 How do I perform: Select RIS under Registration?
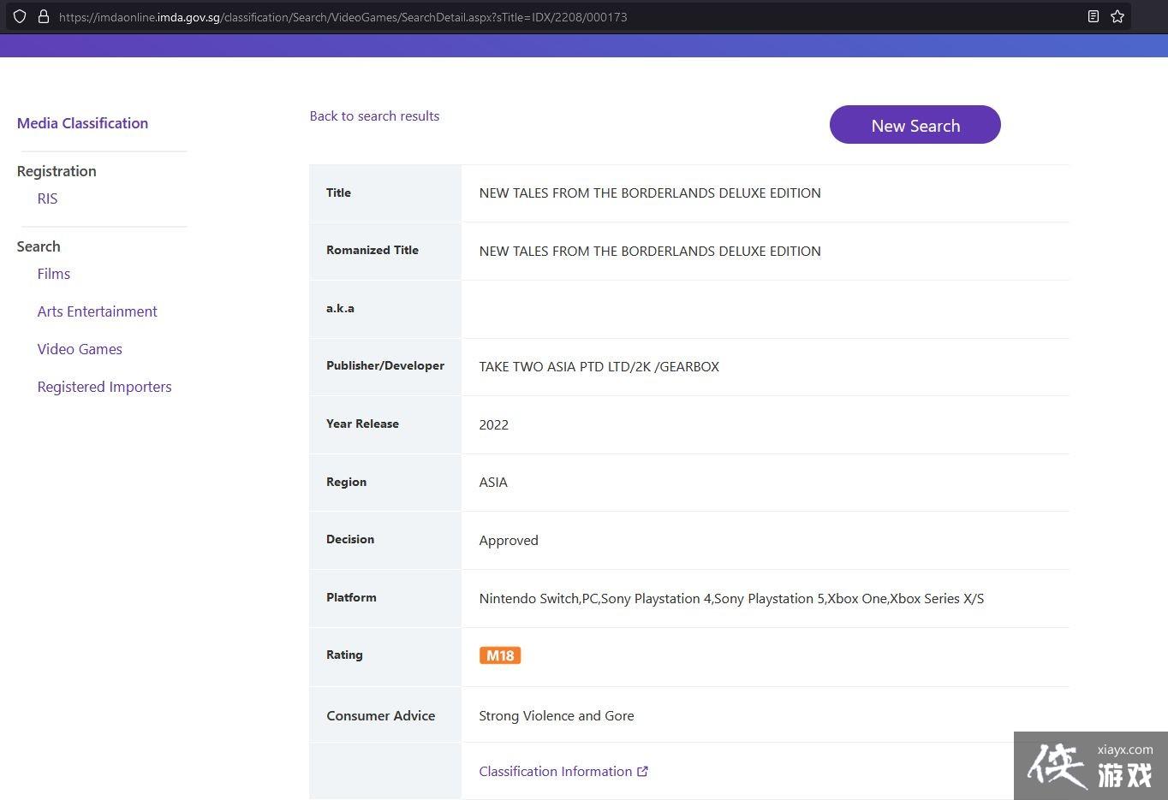click(x=47, y=199)
